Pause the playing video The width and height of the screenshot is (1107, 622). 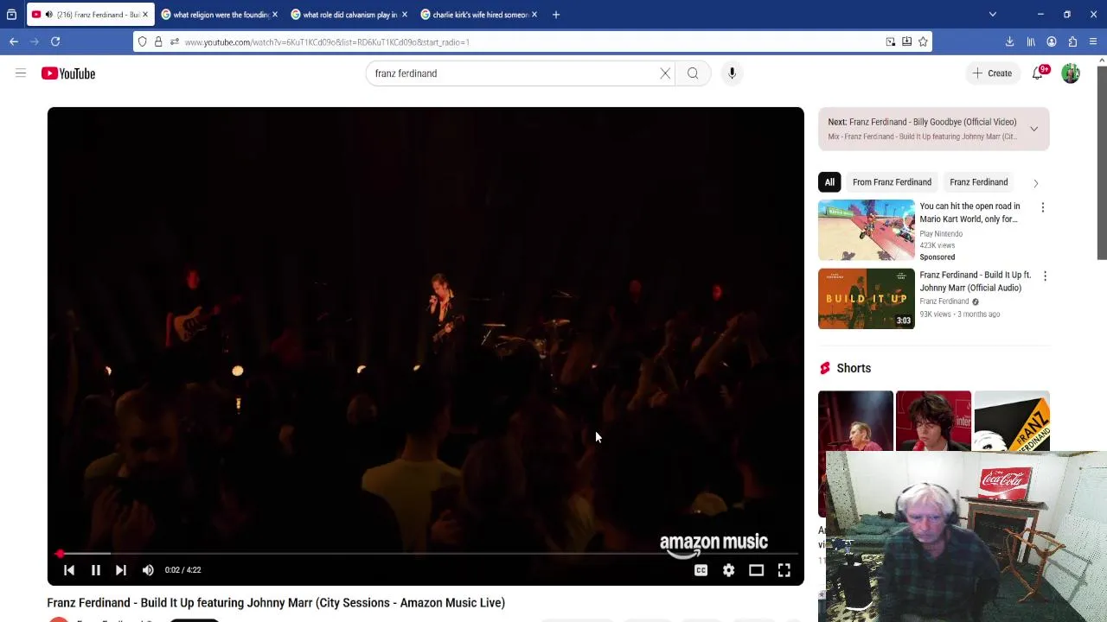pyautogui.click(x=96, y=570)
